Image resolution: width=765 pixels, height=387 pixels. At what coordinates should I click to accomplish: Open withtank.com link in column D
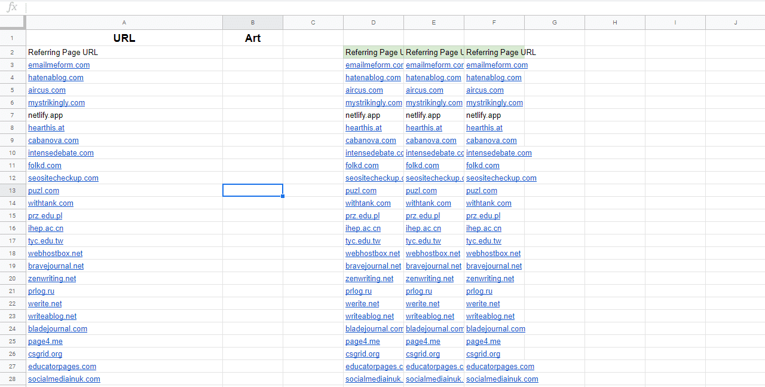pos(368,203)
